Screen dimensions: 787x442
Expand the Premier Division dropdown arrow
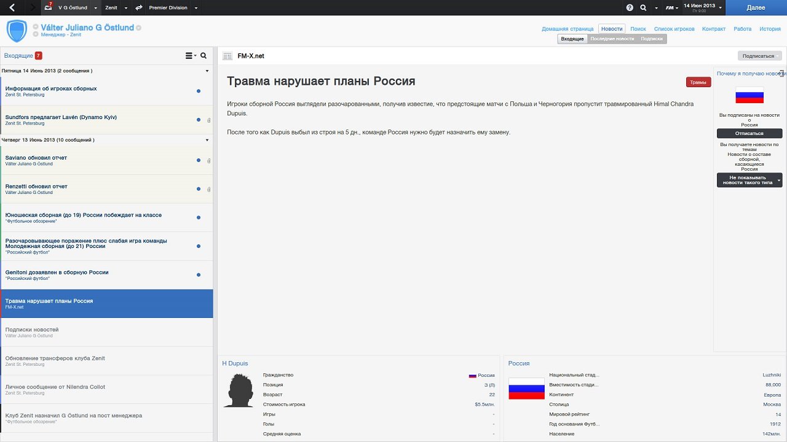click(196, 8)
